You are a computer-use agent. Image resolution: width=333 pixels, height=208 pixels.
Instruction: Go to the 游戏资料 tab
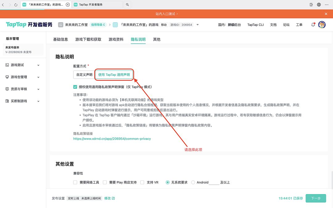pyautogui.click(x=116, y=39)
